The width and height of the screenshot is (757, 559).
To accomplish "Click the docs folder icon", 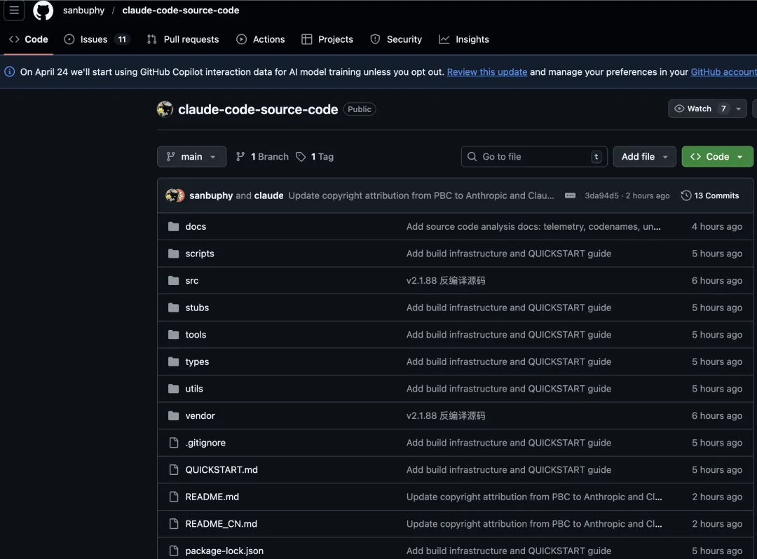I will coord(173,226).
